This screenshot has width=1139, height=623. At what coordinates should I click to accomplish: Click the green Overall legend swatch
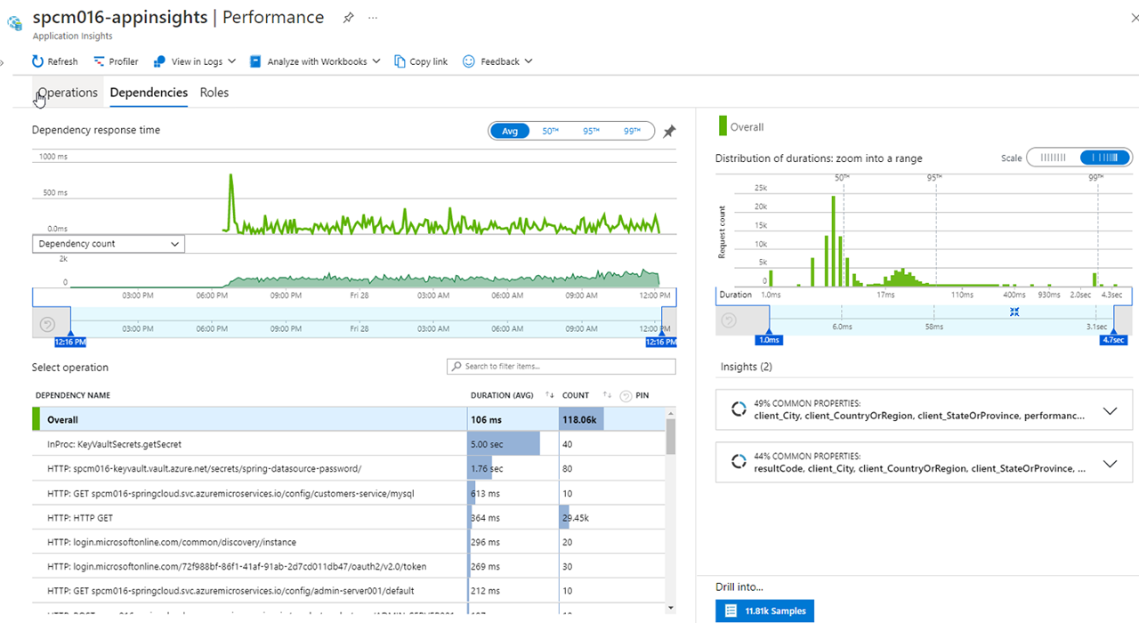pos(722,126)
